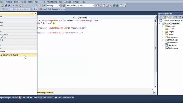This screenshot has height=103, width=183.
Task: Click the green icon in the top-right toolbar
Action: pos(114,5)
